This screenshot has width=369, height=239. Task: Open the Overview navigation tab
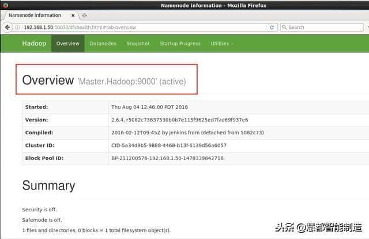point(68,43)
